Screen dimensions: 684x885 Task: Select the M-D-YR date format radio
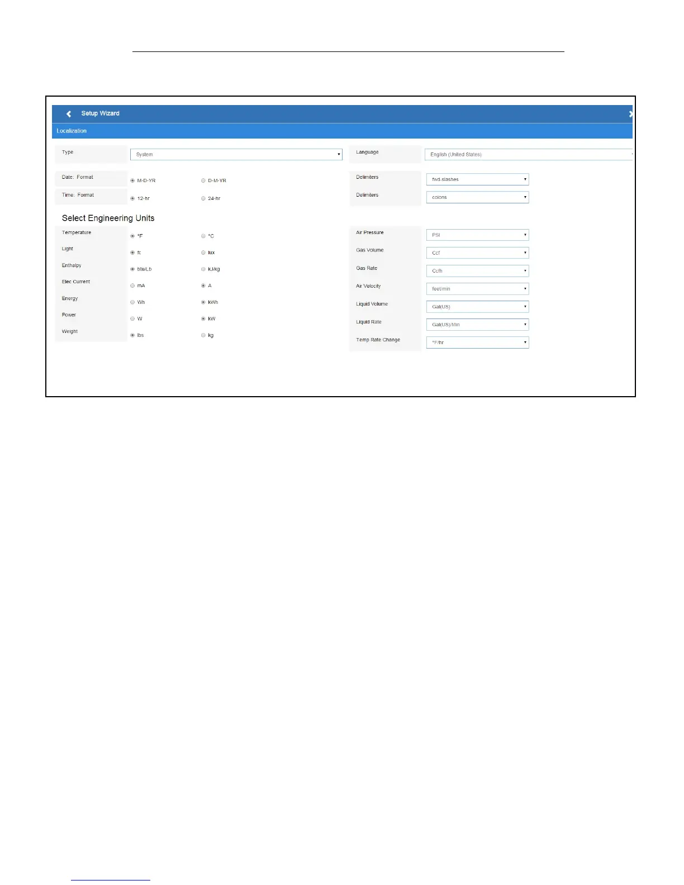pyautogui.click(x=132, y=180)
